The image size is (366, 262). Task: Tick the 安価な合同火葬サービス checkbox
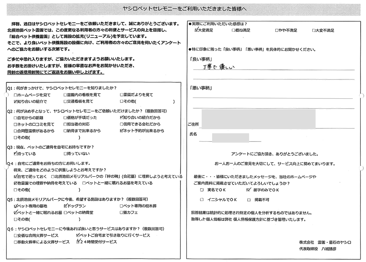15,236
